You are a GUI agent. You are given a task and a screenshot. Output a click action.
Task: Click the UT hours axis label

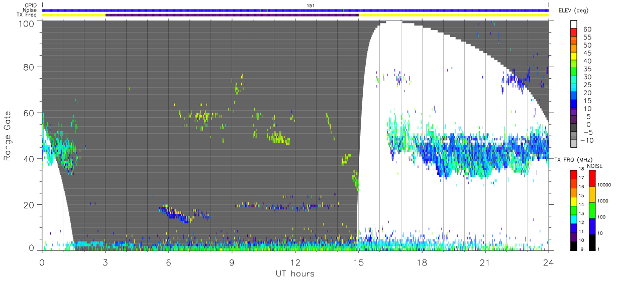(295, 274)
